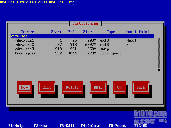
Task: Click the ext3 type of /dev/sda1
Action: [x=105, y=41]
